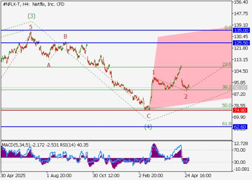The height and width of the screenshot is (180, 252).
Task: Select wave label 5 under the (3) marker
Action: pos(31,27)
